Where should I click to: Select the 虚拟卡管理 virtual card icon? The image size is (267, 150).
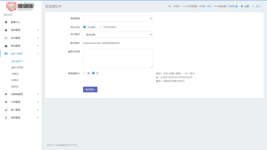click(6, 53)
